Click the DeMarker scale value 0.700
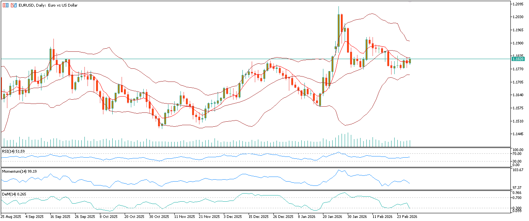 point(517,197)
